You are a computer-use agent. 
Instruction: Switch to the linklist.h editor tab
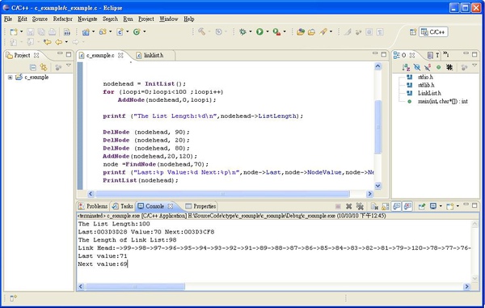tap(154, 55)
